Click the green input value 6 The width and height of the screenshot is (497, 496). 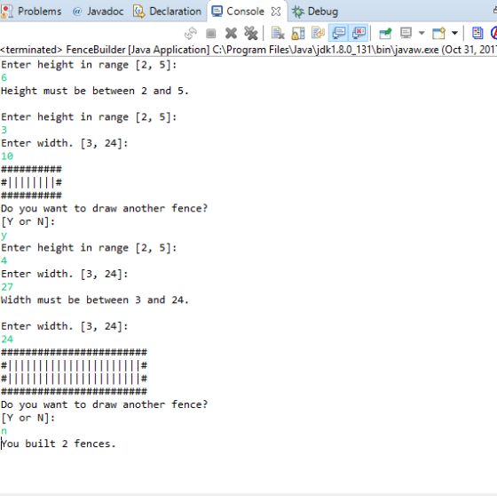pos(4,78)
